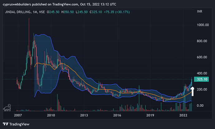The height and width of the screenshot is (129, 215).
Task: Click the 0.00 price axis label
Action: point(201,105)
